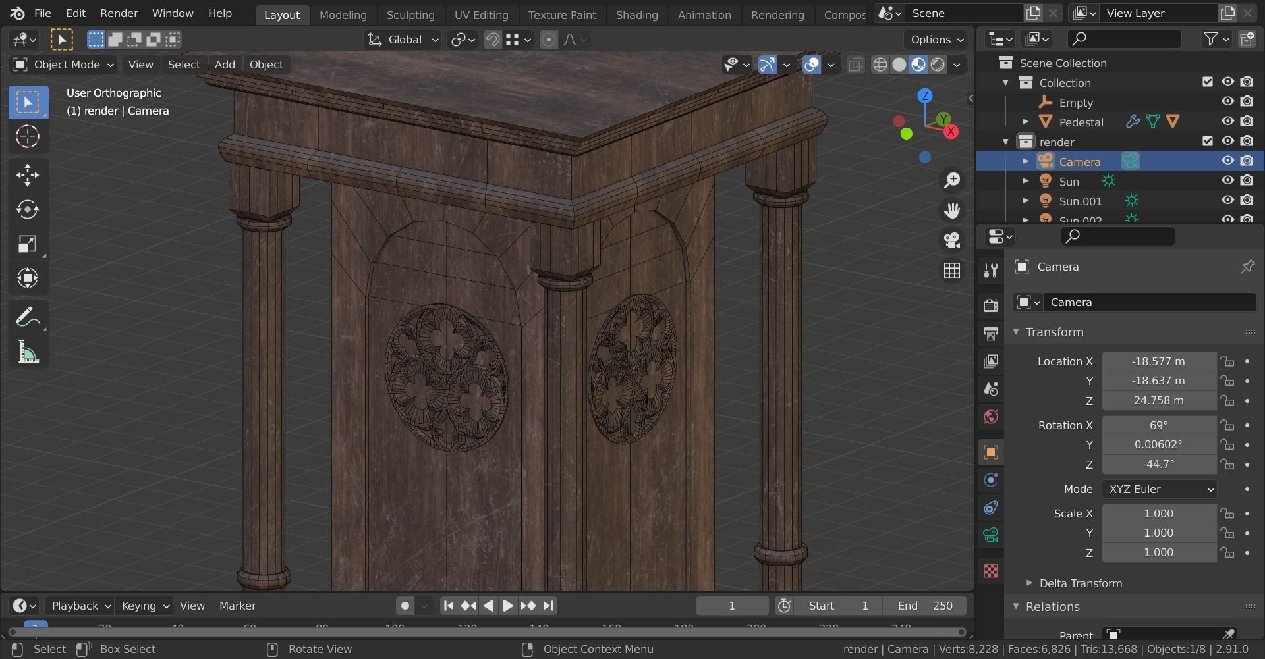The height and width of the screenshot is (659, 1265).
Task: Expand the Pedestal object in outliner
Action: coord(1025,122)
